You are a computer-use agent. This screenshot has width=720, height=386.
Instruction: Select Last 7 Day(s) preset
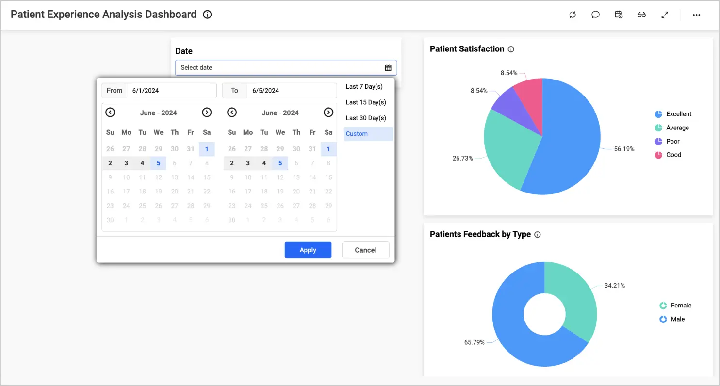pyautogui.click(x=364, y=87)
